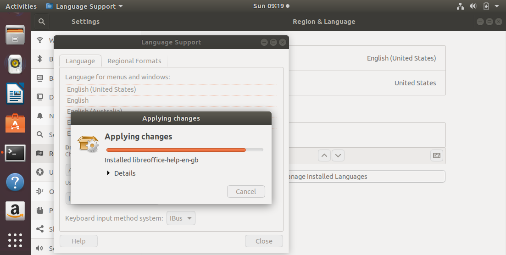Screen dimensions: 506x255
Task: Open the Help icon in dock
Action: [x=15, y=183]
